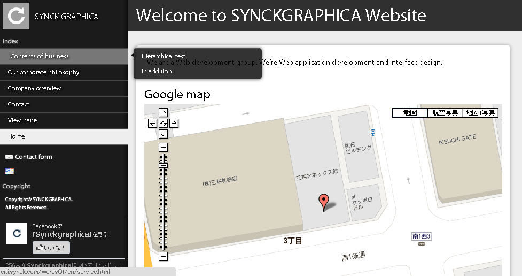This screenshot has width=522, height=276.
Task: Switch map to 地図 view
Action: 410,113
